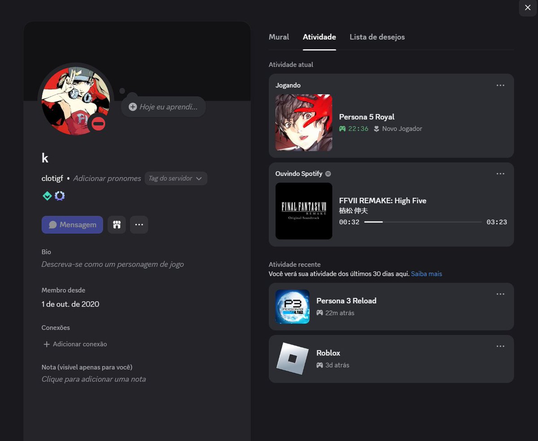Click the artist name 植松 伸夫
Screen dimensions: 538x441
click(x=353, y=210)
